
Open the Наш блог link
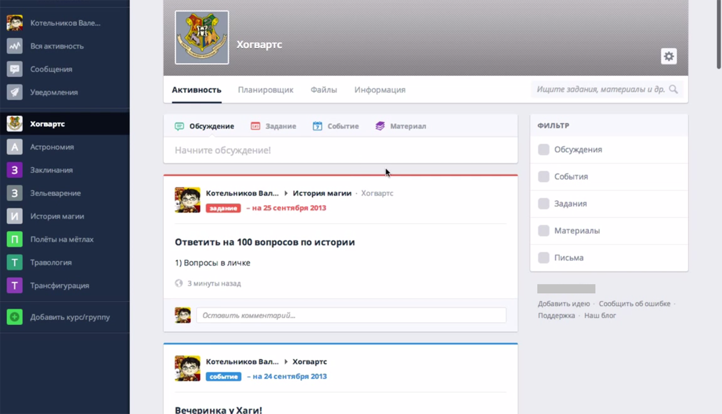click(600, 315)
